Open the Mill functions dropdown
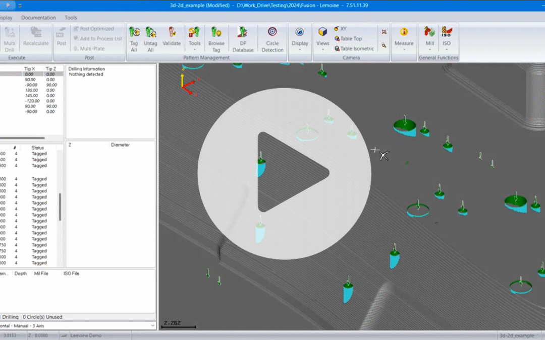The width and height of the screenshot is (545, 340). pos(429,39)
